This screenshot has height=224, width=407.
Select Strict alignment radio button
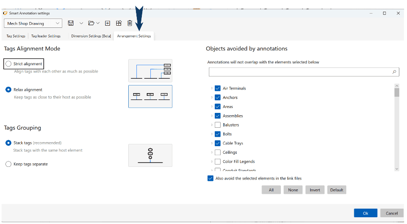coord(8,64)
